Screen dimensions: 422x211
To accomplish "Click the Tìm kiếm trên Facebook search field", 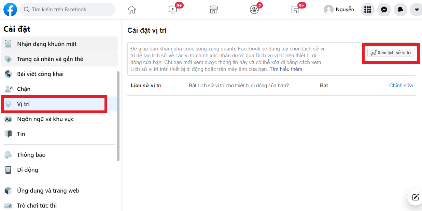I will 67,10.
